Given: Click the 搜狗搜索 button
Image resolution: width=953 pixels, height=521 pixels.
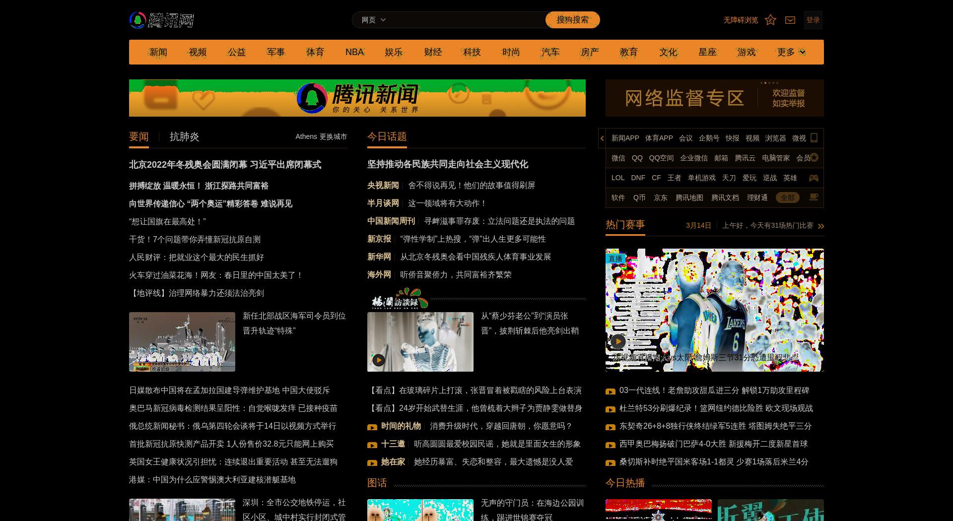Looking at the screenshot, I should tap(572, 20).
